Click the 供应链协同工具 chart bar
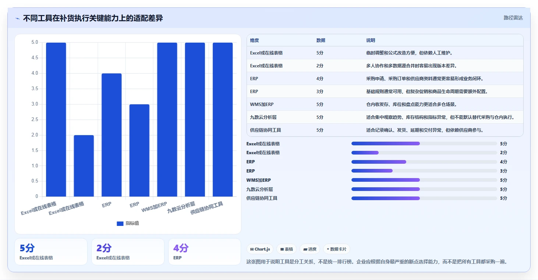 click(x=223, y=120)
